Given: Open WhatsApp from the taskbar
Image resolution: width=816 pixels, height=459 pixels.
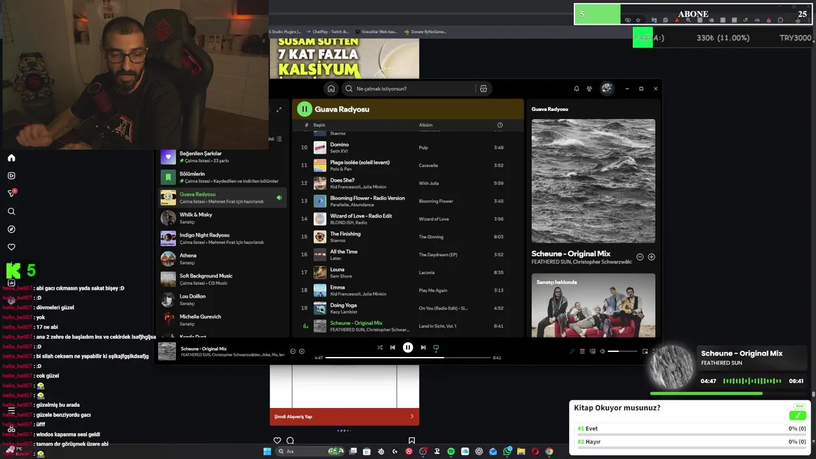Looking at the screenshot, I should click(507, 451).
